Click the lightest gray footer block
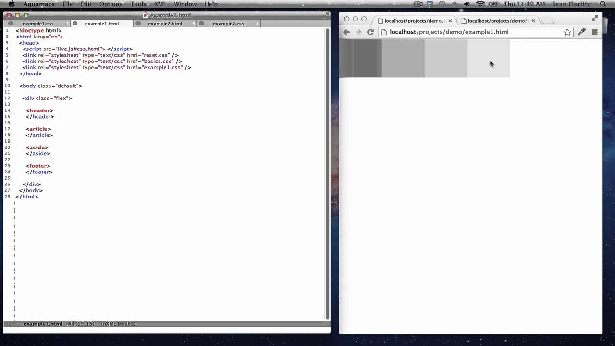The width and height of the screenshot is (615, 346). pos(488,58)
